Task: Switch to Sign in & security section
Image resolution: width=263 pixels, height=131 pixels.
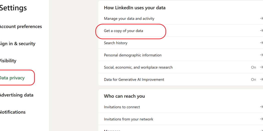Action: pos(17,44)
